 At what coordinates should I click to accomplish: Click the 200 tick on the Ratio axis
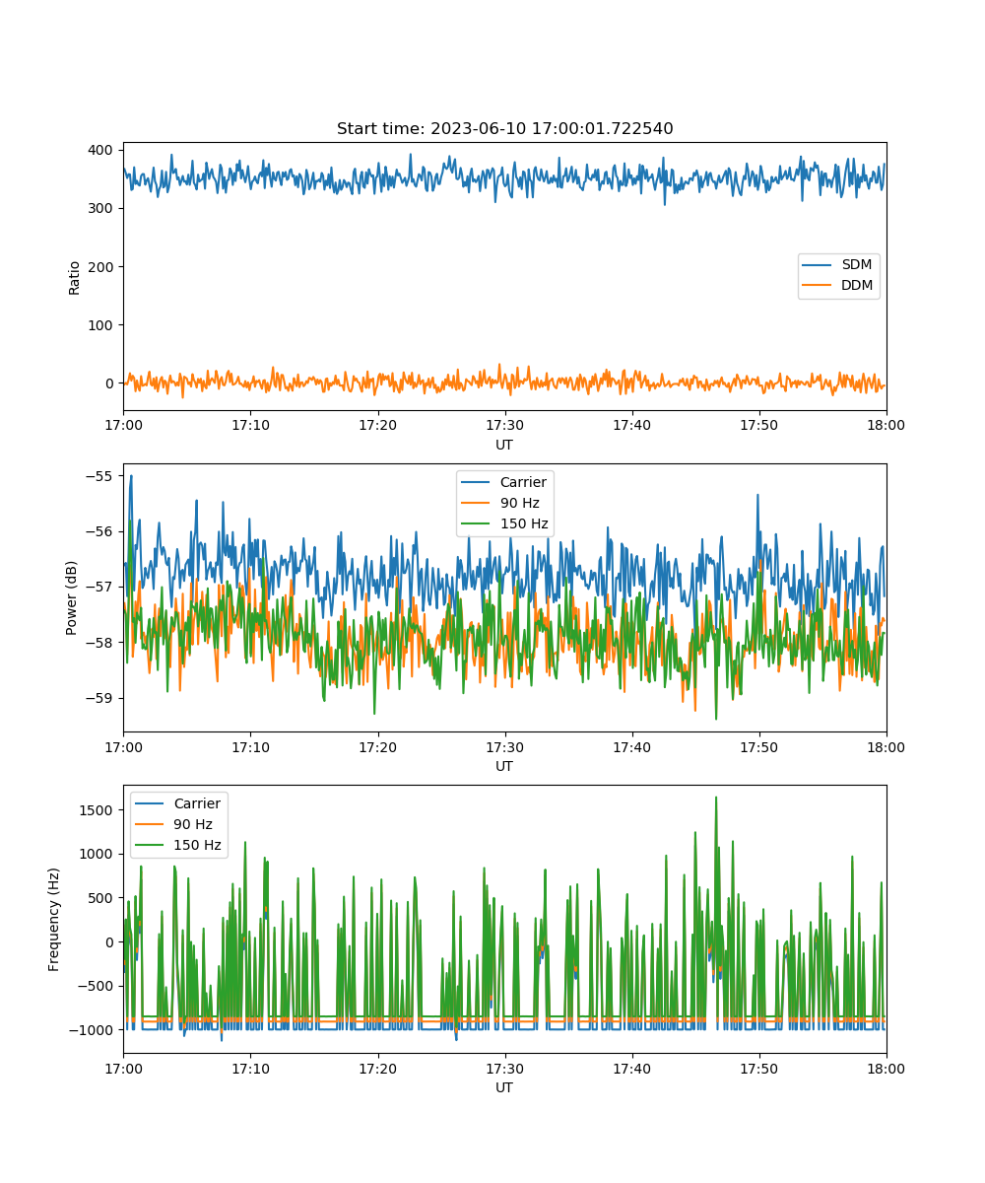click(102, 266)
